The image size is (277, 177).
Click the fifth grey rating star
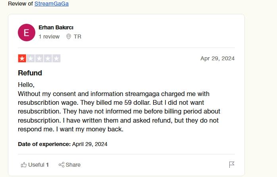point(56,58)
